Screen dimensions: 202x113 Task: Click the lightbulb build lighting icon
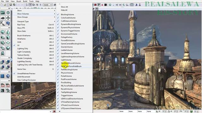pos(127,5)
